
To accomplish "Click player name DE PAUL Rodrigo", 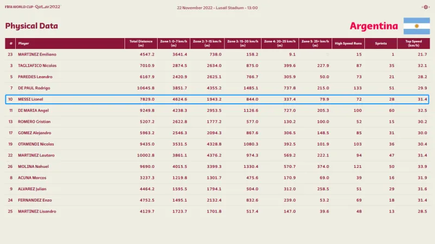I will click(34, 88).
